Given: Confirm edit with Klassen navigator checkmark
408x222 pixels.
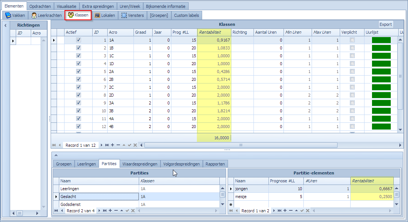Looking at the screenshot, I should [130, 145].
